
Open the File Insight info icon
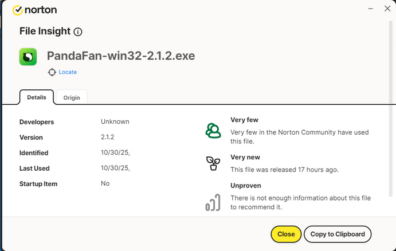pyautogui.click(x=78, y=32)
